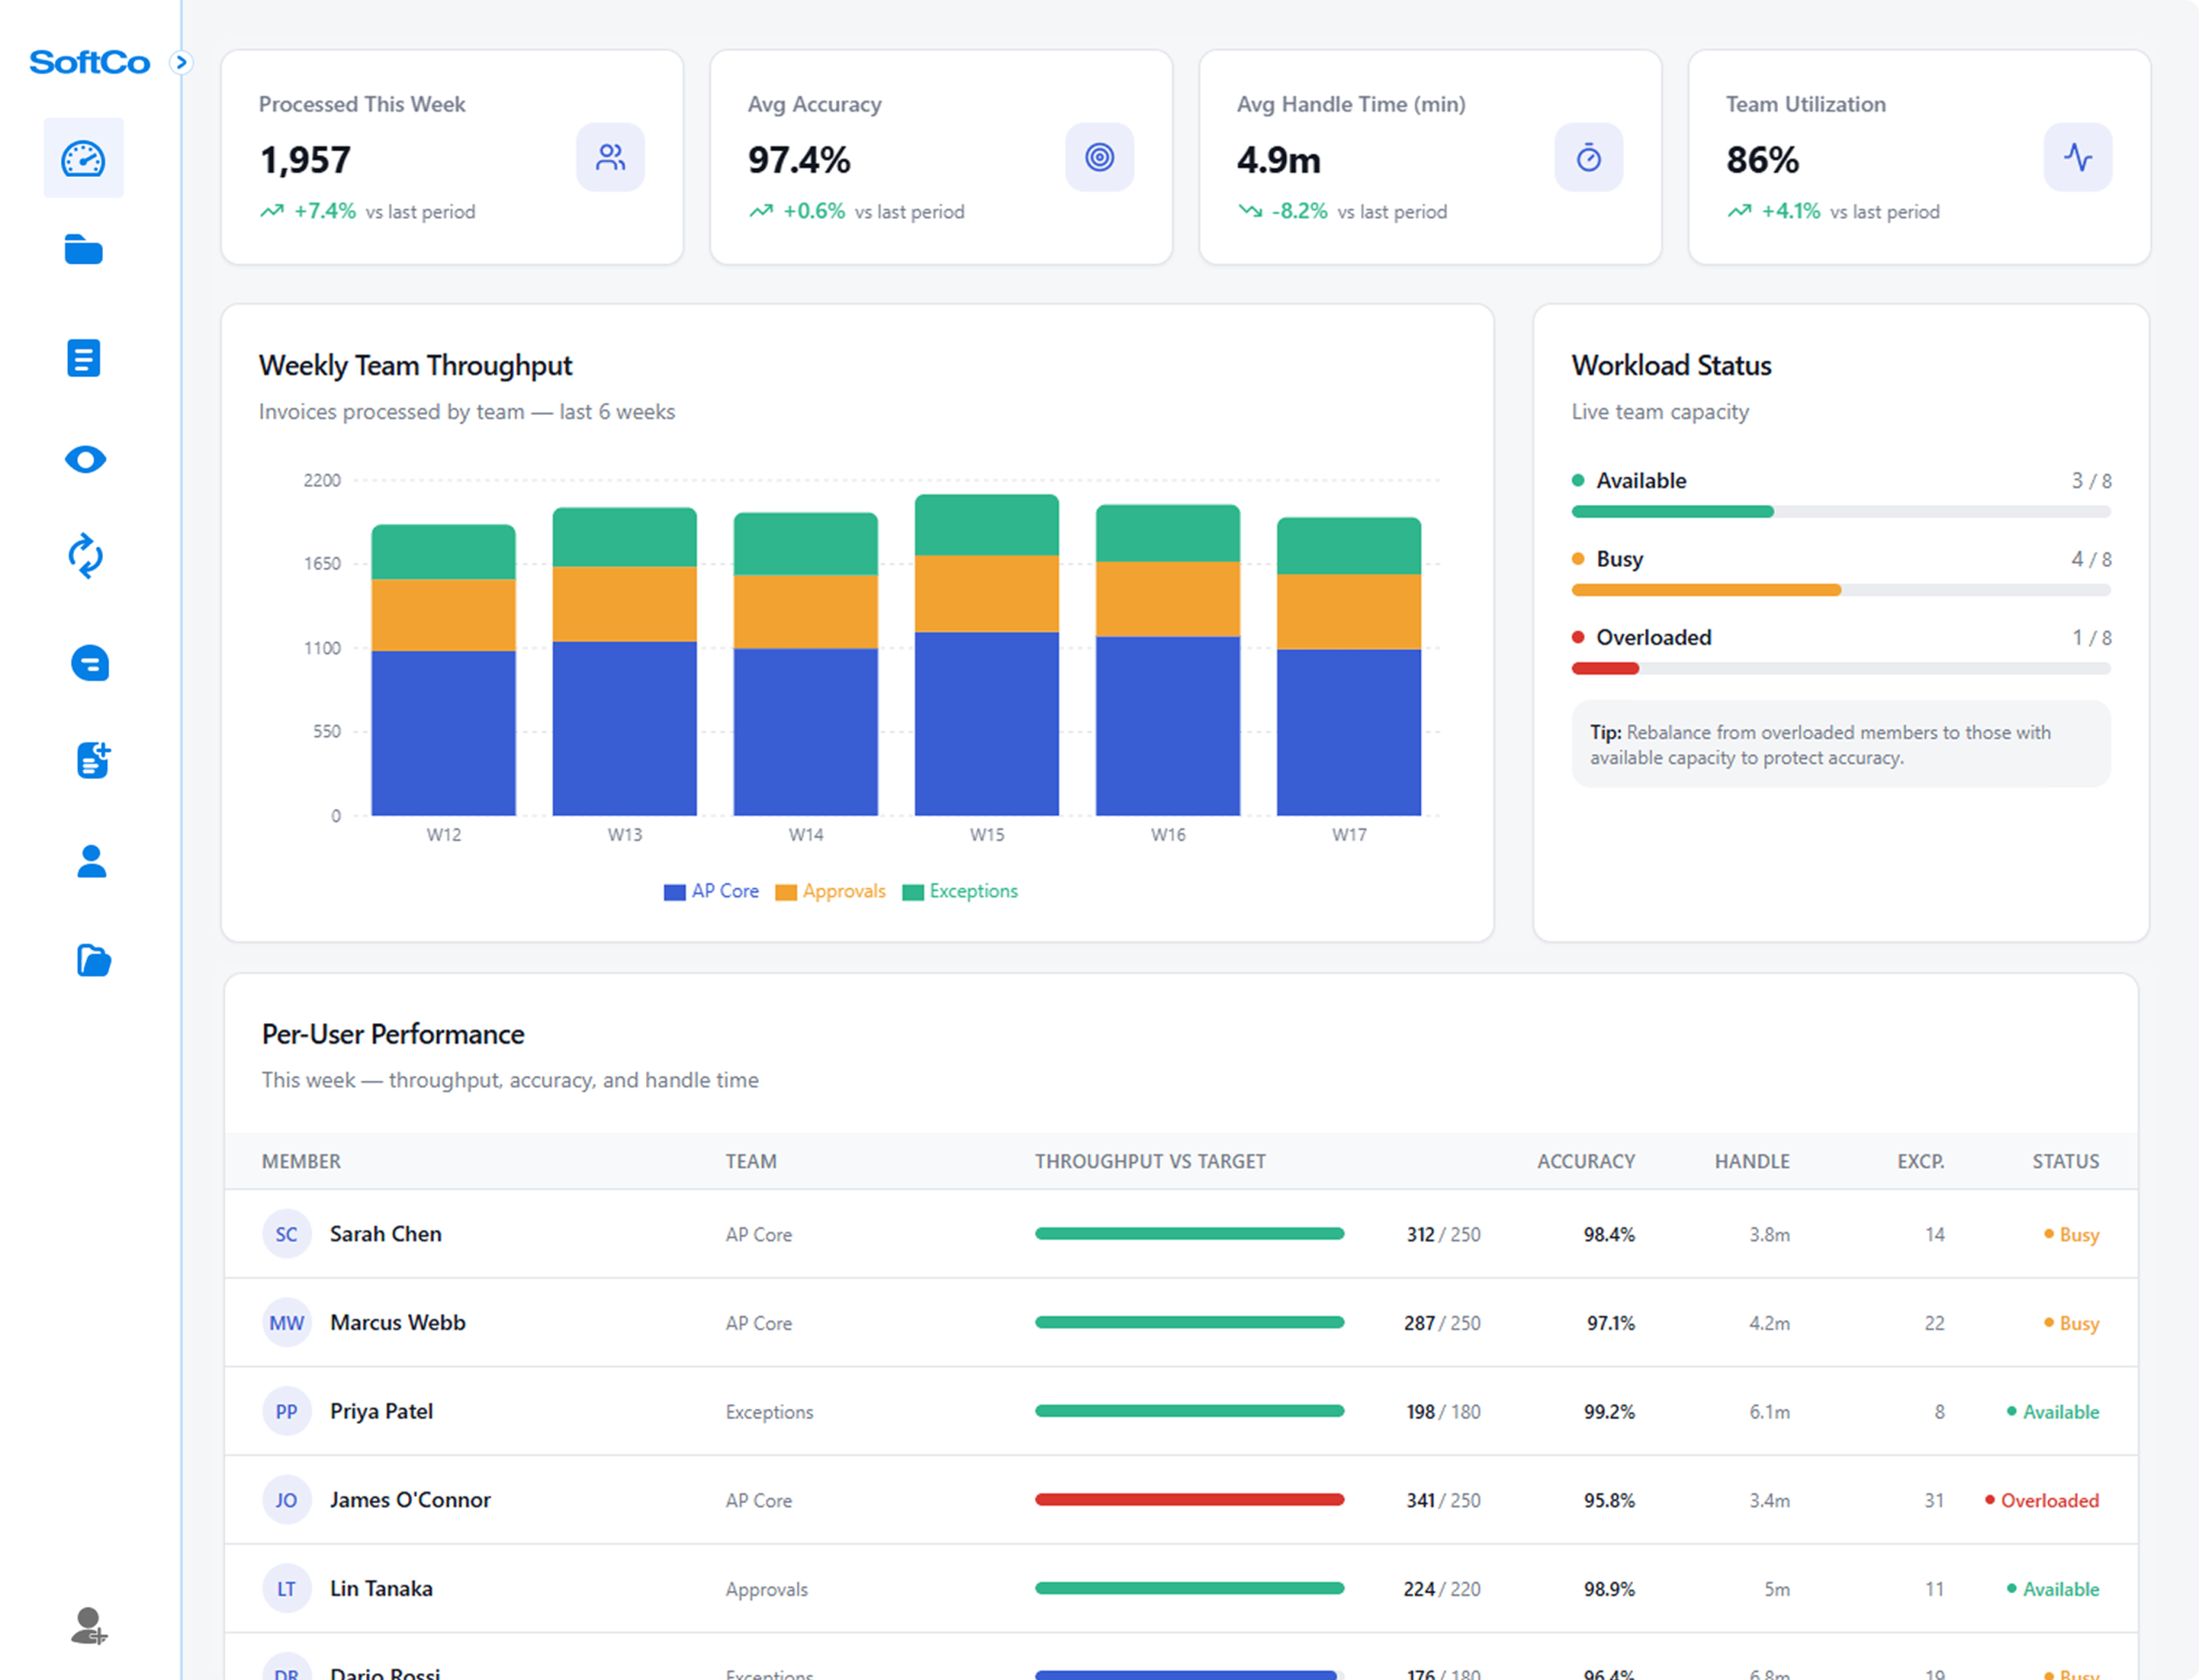
Task: Click the add-document plus sidebar icon
Action: (93, 760)
